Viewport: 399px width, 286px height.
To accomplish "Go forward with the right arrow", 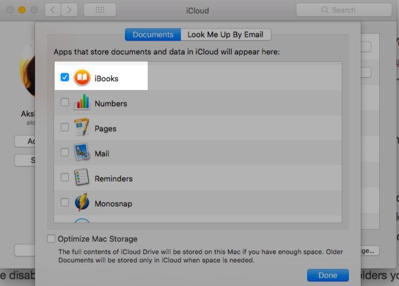I will (x=70, y=10).
